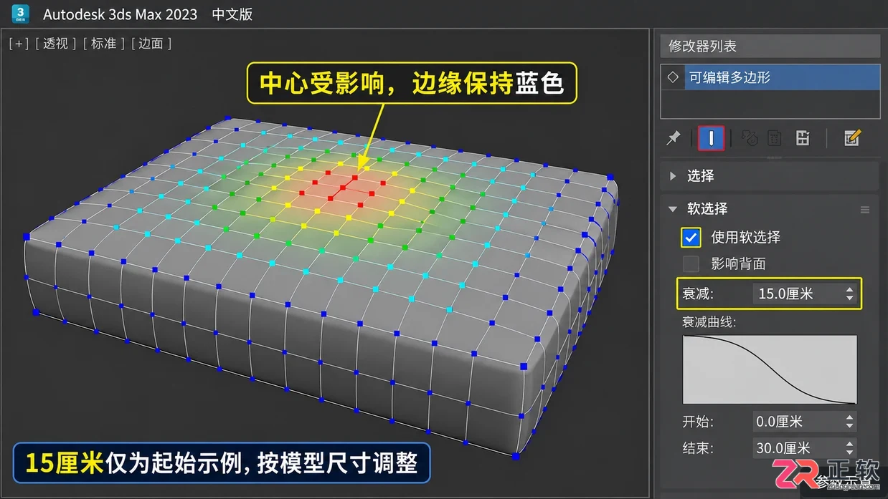Click the 开始: label

pyautogui.click(x=698, y=422)
